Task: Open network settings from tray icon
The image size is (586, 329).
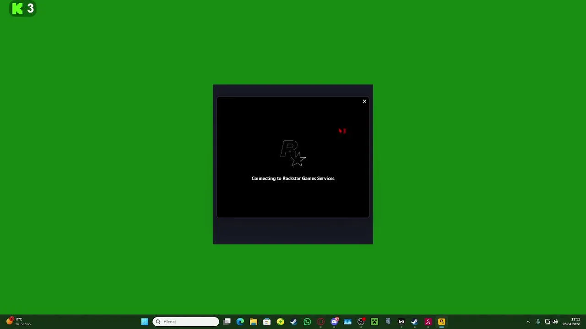Action: coord(548,322)
